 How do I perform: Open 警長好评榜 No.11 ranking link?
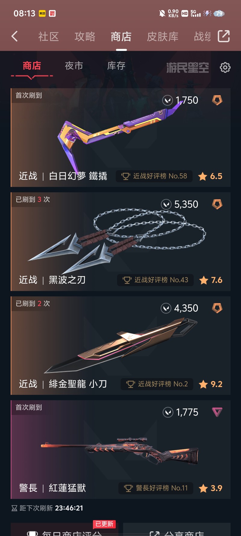pos(156,488)
